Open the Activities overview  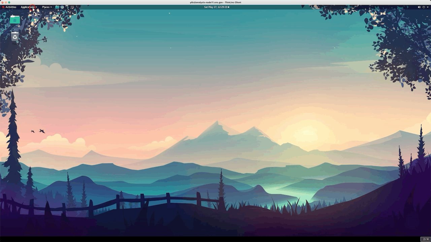(10, 7)
